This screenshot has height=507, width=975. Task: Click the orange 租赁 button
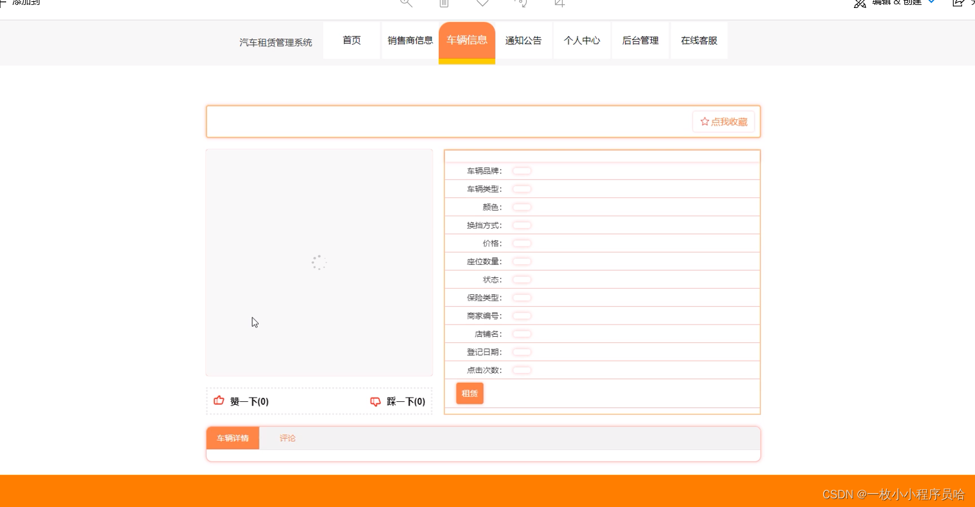[x=470, y=393]
